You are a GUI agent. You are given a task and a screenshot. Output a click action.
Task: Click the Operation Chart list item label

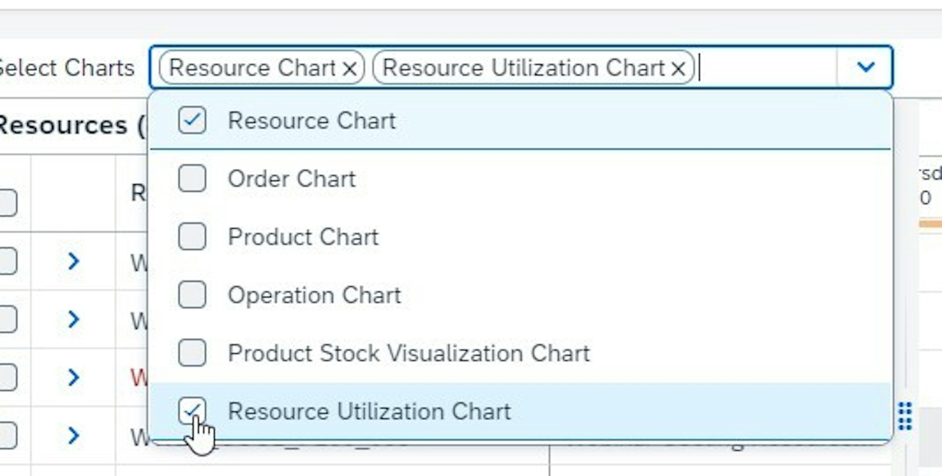click(x=314, y=295)
